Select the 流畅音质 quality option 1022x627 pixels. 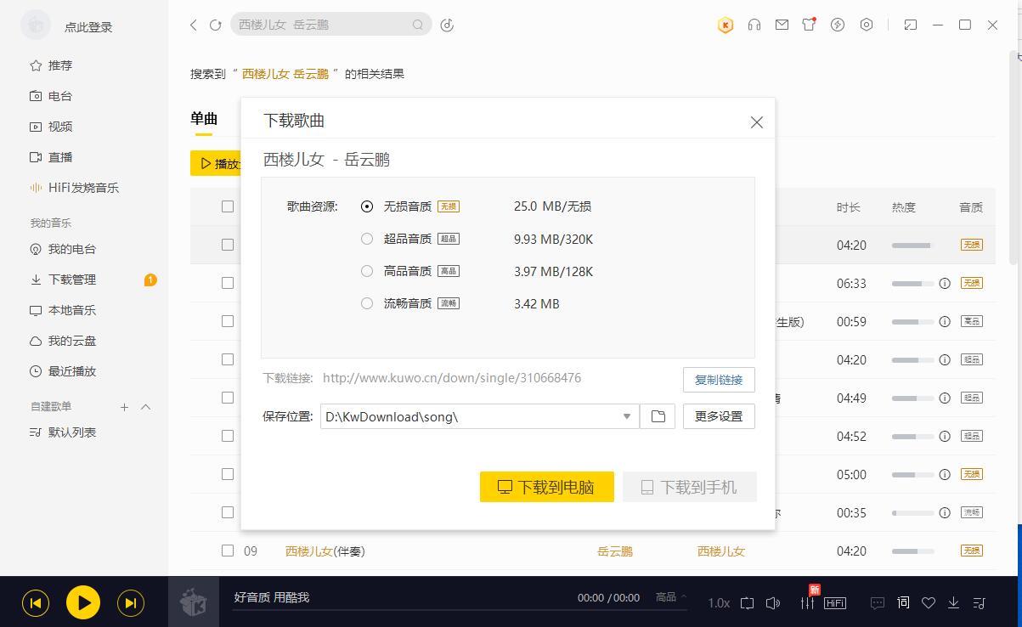click(x=366, y=303)
